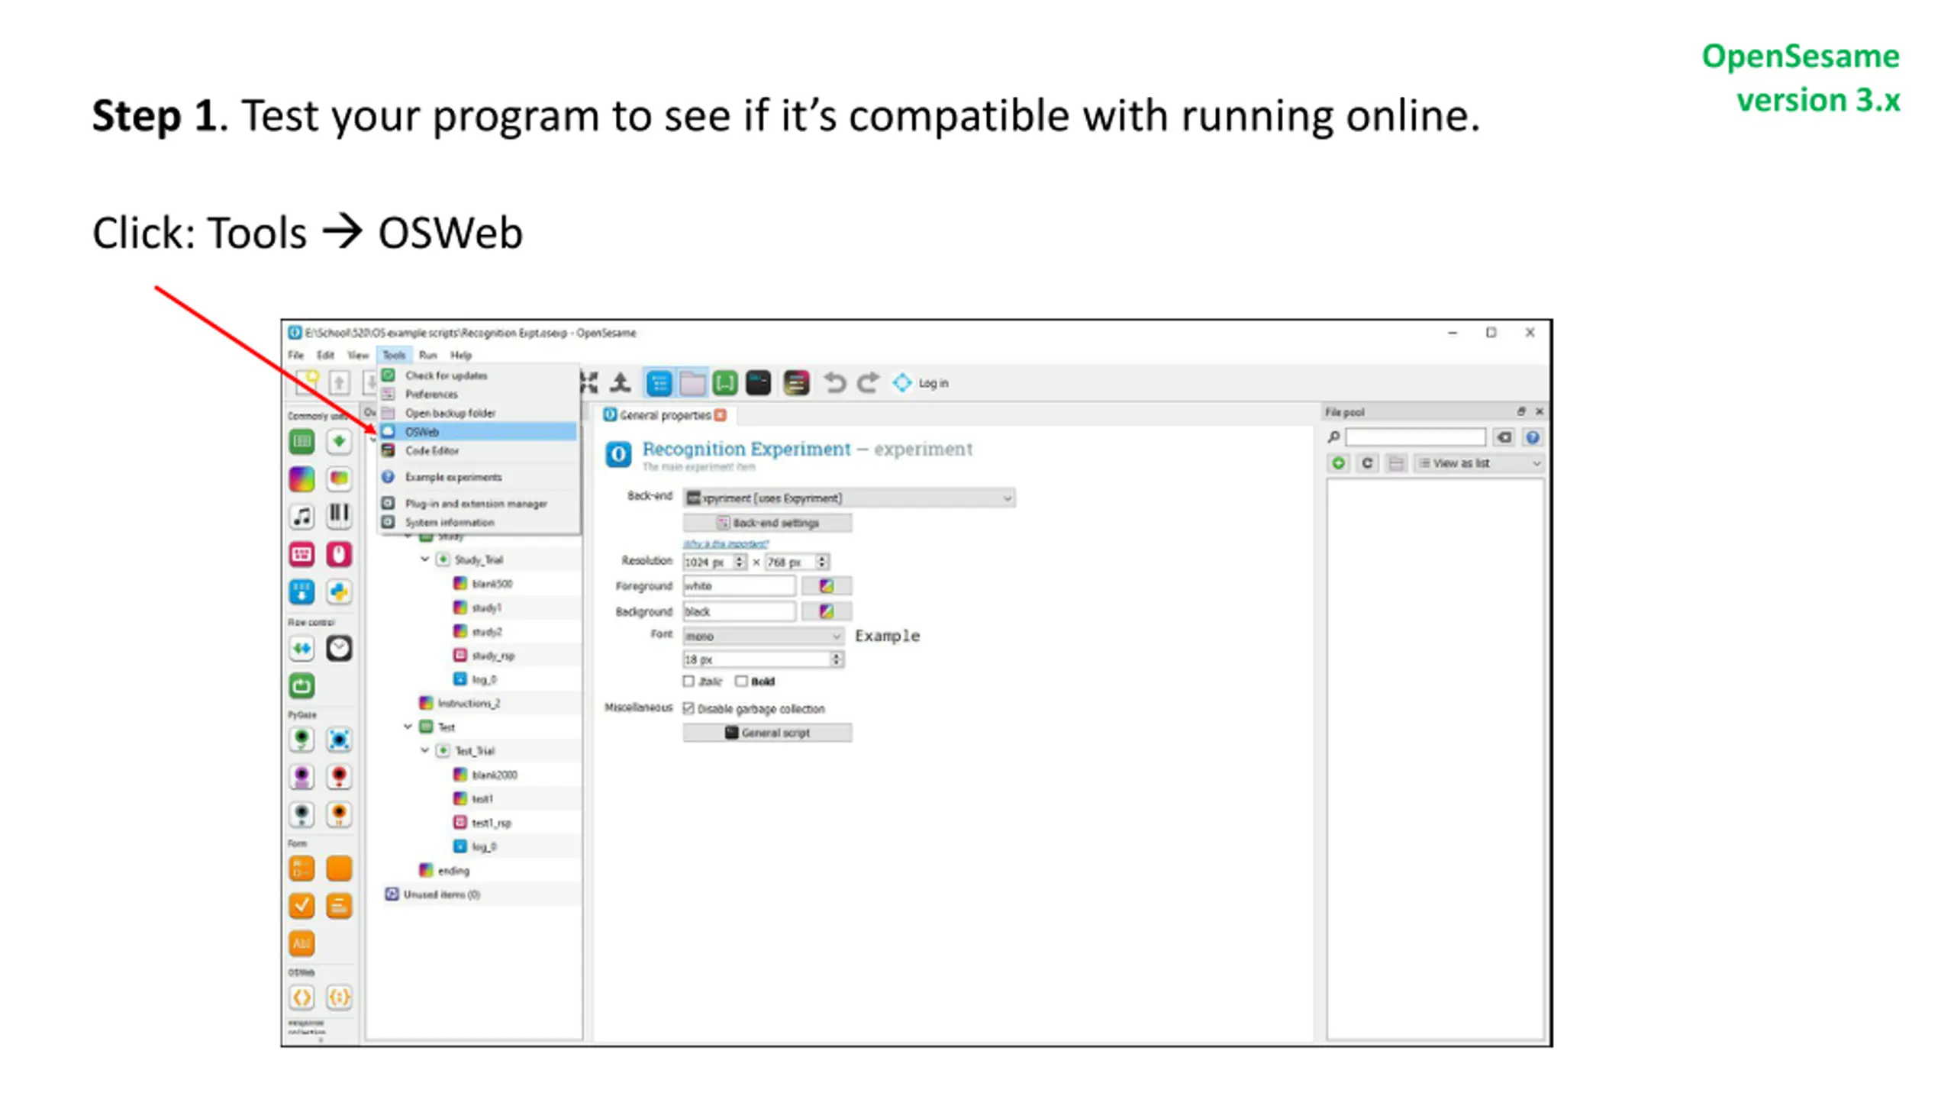Viewport: 1954px width, 1099px height.
Task: Open the Run menu
Action: coord(428,355)
